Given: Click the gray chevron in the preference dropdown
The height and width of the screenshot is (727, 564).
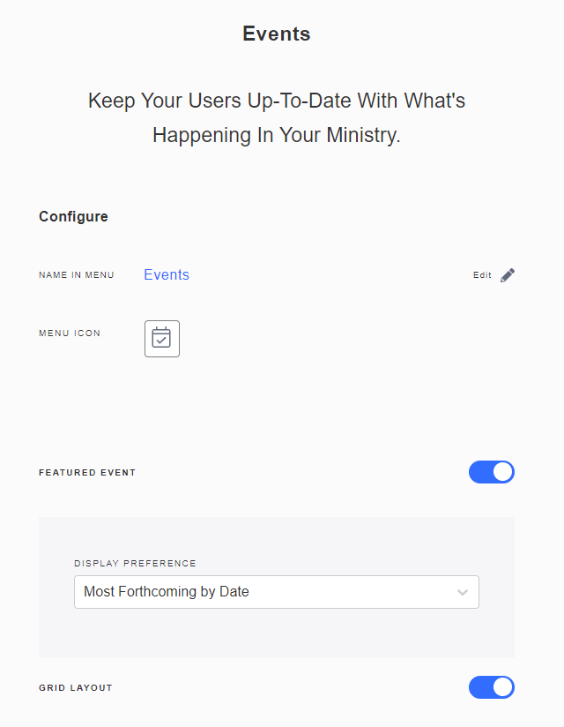Looking at the screenshot, I should (x=462, y=592).
